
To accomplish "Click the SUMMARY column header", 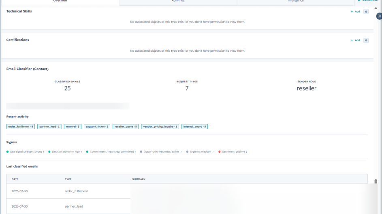I will (x=139, y=179).
